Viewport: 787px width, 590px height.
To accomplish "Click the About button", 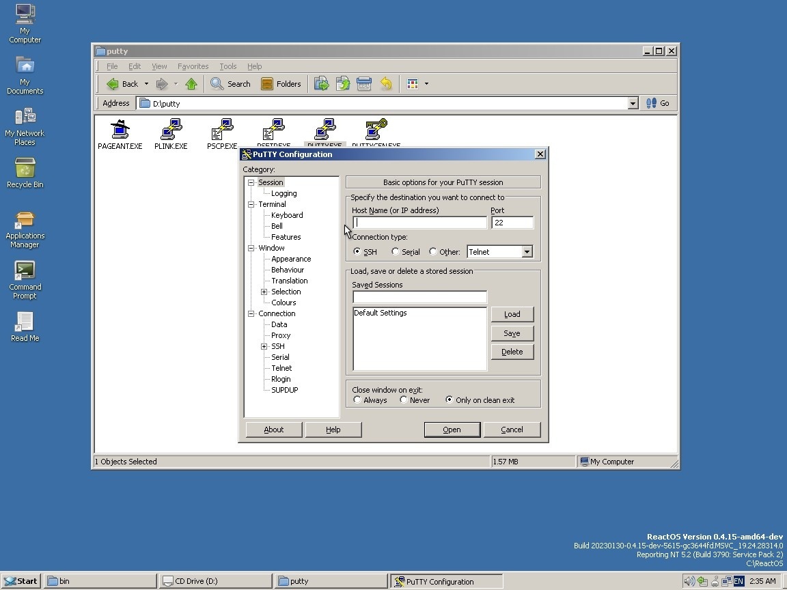I will (274, 430).
